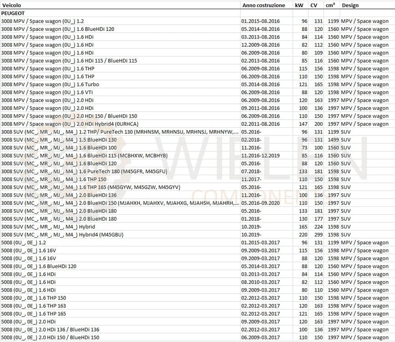Select the 3008 MPV 1.6 Turbo row

coord(198,85)
